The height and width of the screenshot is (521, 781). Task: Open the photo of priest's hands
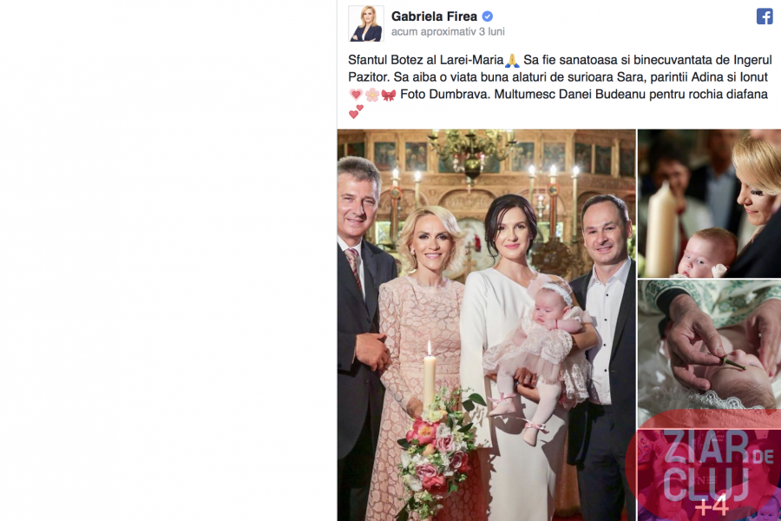click(709, 345)
